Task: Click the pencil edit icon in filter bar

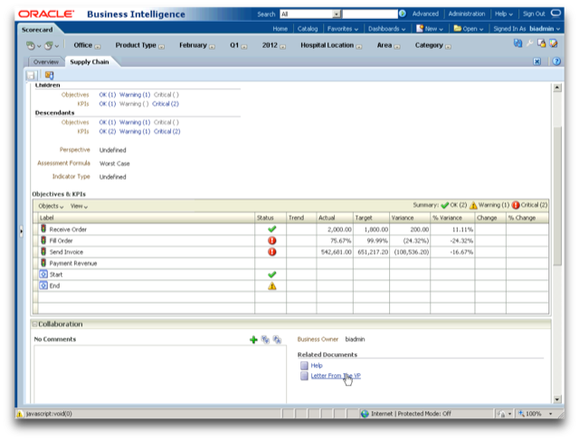Action: (x=553, y=43)
